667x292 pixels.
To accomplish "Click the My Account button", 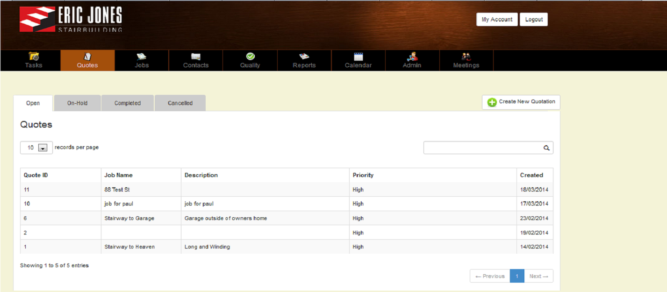I will pos(497,20).
